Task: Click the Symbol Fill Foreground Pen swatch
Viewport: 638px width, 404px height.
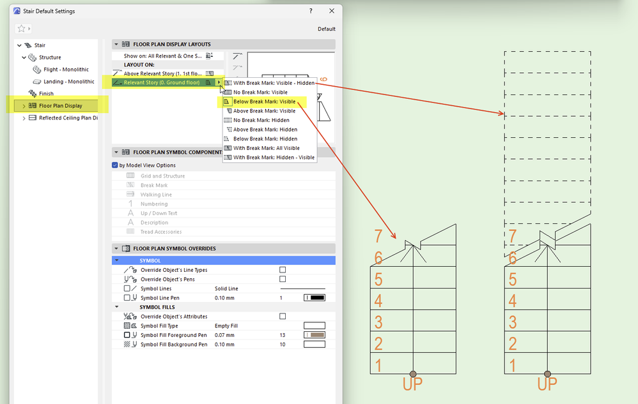Action: click(315, 335)
